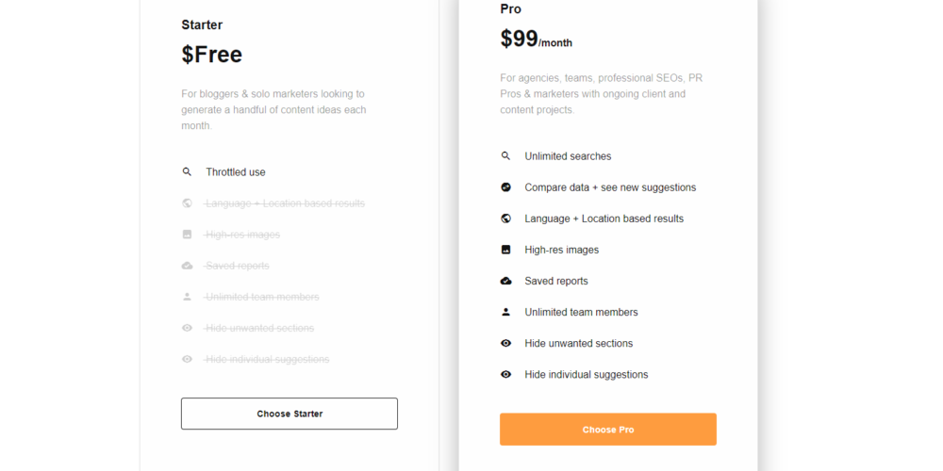
Task: Click the High-res images icon in Pro
Action: click(505, 250)
